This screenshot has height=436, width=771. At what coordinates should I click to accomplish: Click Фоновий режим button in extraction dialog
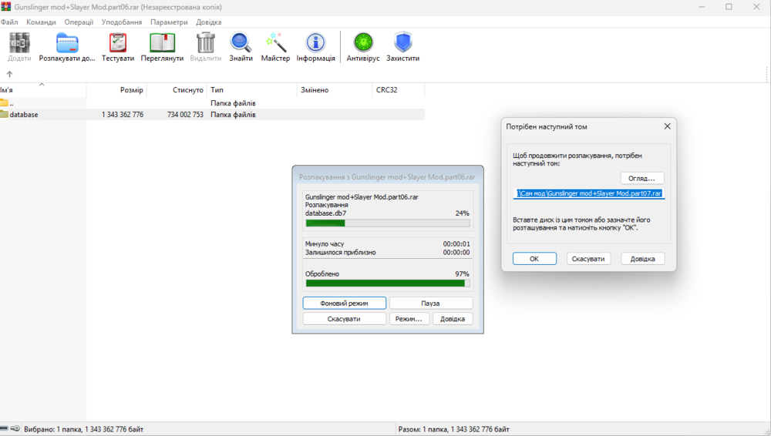click(x=344, y=304)
